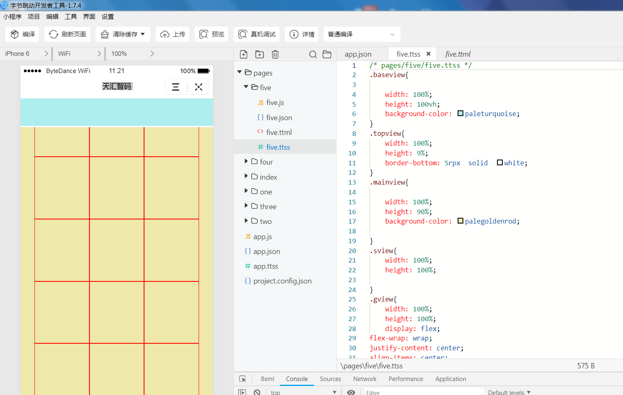The image size is (623, 395).
Task: Click the new file icon
Action: pyautogui.click(x=244, y=54)
